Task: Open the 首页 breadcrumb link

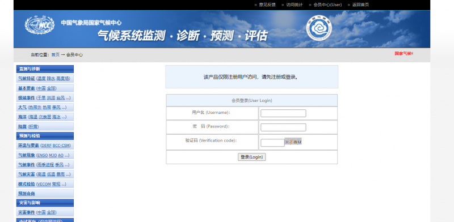Action: 55,54
